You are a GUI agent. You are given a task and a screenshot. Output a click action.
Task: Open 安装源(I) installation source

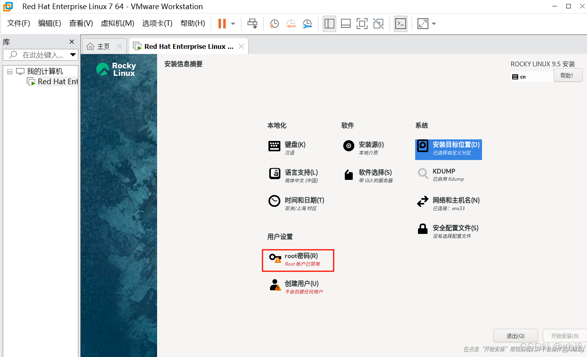363,148
